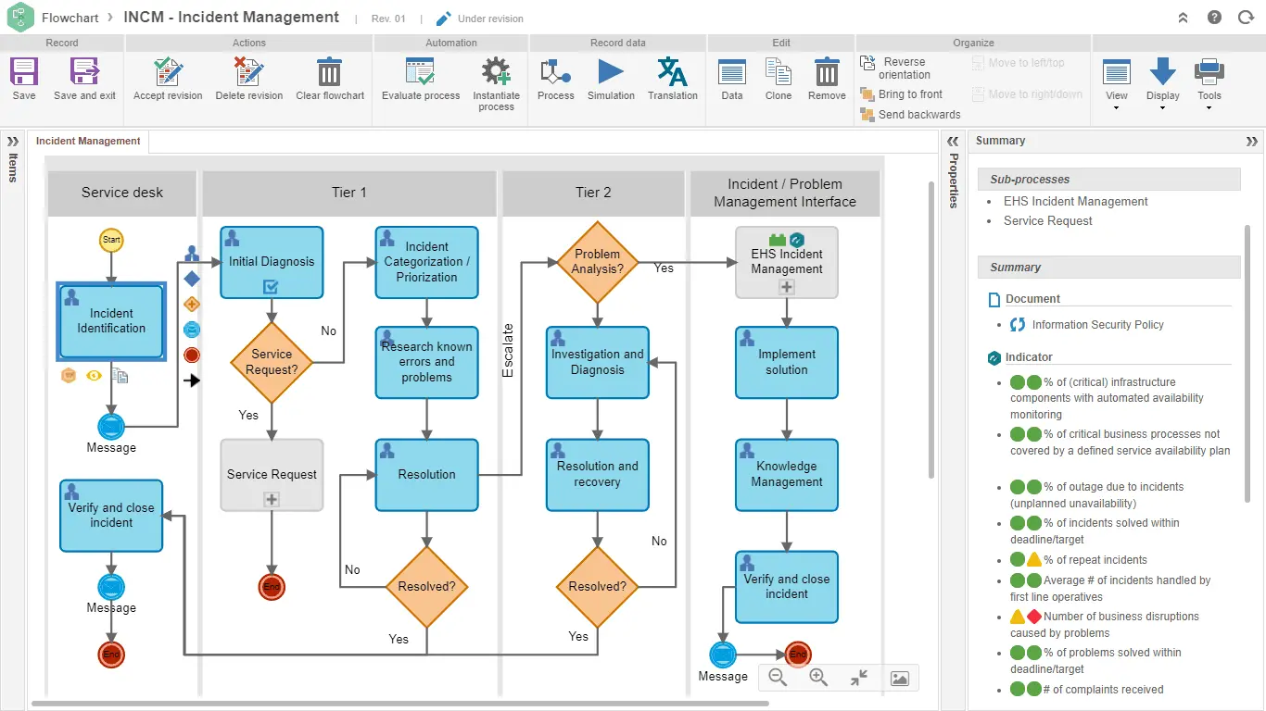This screenshot has width=1266, height=711.
Task: Click the % of repeat incidents indicator
Action: (x=1095, y=560)
